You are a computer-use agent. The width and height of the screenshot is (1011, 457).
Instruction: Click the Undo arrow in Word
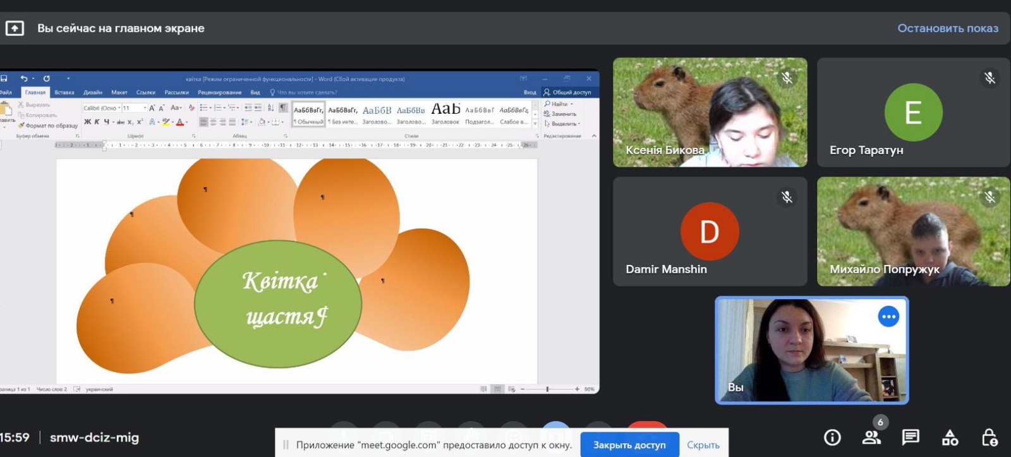(23, 78)
